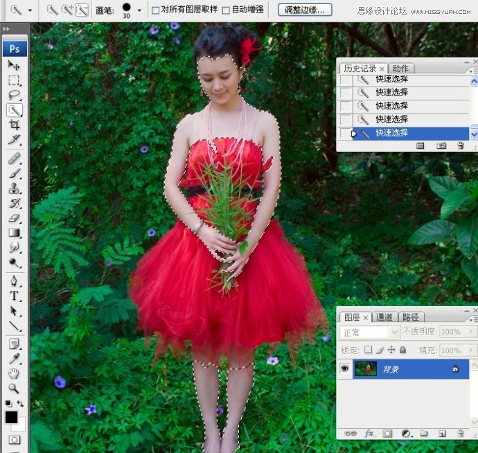Image resolution: width=478 pixels, height=453 pixels.
Task: Select the Type tool
Action: click(x=14, y=296)
